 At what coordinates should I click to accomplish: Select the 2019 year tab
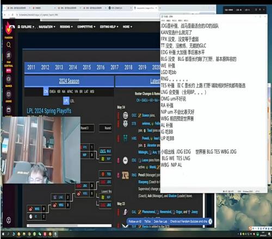(x=143, y=67)
